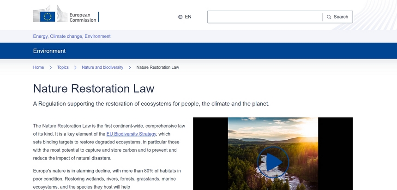Click the chevron after Nature and biodiversity
Image resolution: width=397 pixels, height=190 pixels.
[x=130, y=67]
